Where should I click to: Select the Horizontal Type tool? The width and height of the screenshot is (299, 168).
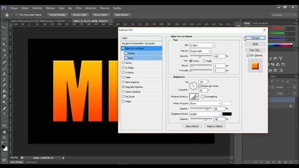pos(4,114)
